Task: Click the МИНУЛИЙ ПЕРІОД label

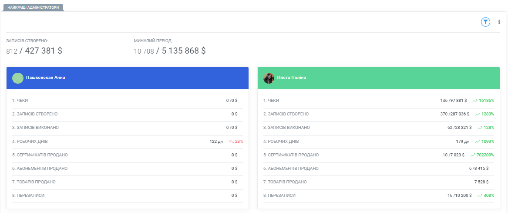Action: pyautogui.click(x=153, y=41)
